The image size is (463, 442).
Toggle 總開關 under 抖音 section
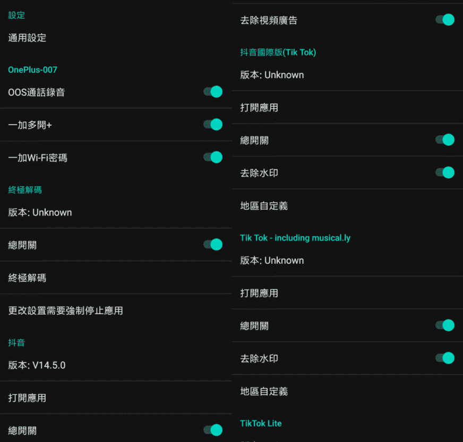point(212,430)
